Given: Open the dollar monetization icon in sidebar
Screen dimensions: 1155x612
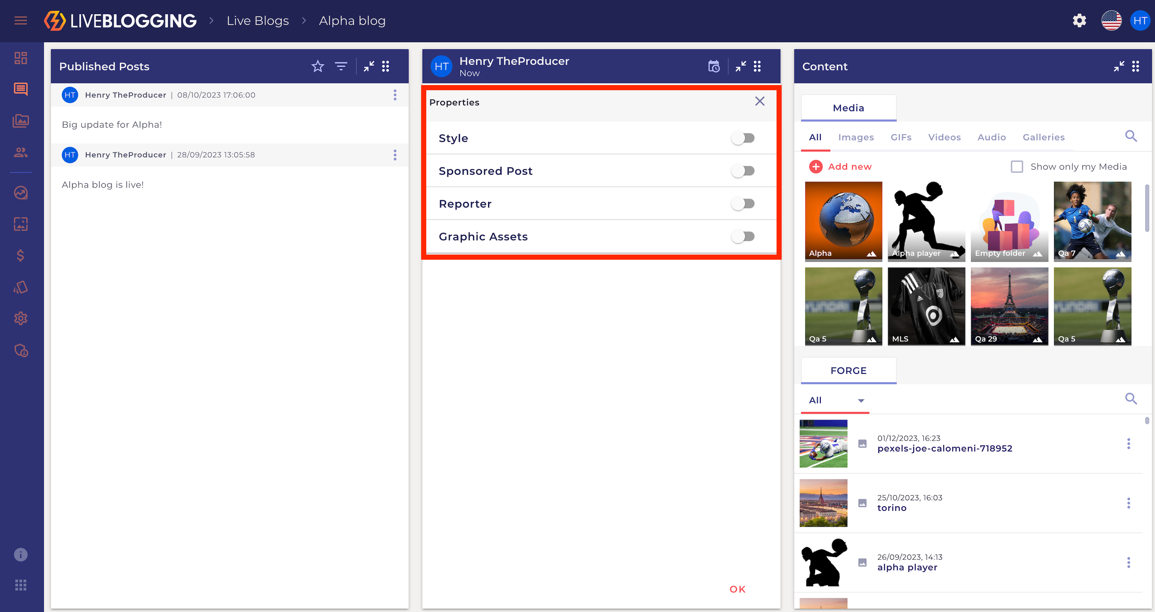Looking at the screenshot, I should point(20,255).
